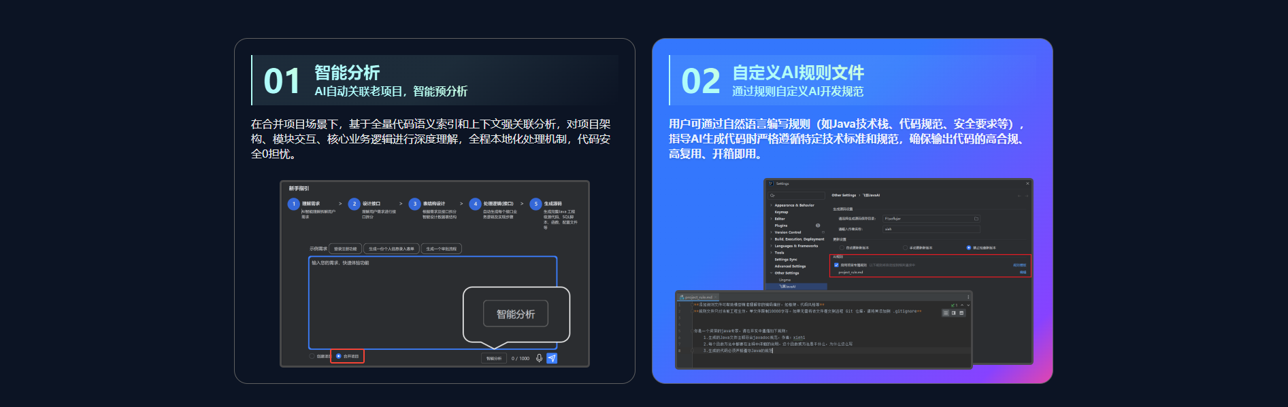Select the 手动更新新版本 radio button

pos(905,248)
